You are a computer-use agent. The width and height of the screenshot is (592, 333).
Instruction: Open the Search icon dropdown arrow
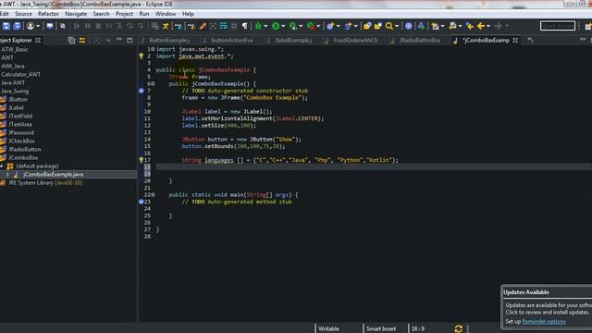(x=397, y=26)
